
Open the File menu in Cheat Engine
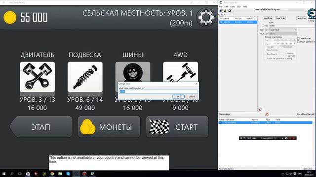coord(221,6)
